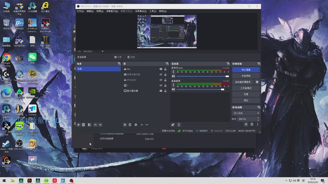328x184 pixels.
Task: Open WeChat desktop icon
Action: (x=32, y=58)
